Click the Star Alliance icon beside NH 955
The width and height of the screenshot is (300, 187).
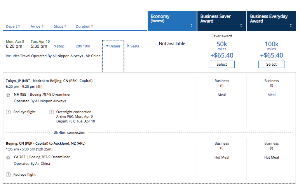[8, 94]
